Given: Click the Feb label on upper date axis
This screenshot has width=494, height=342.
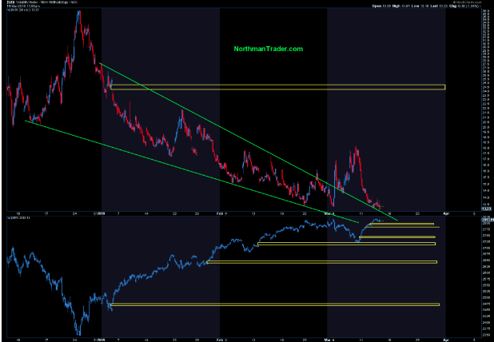Looking at the screenshot, I should 221,213.
